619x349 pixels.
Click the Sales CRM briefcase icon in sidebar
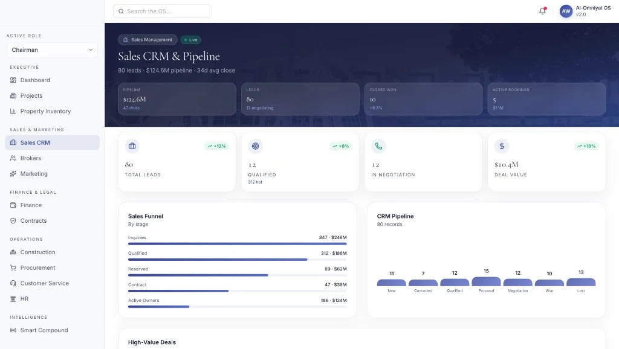coord(13,142)
